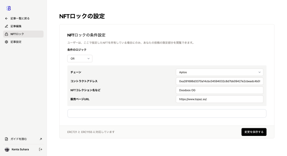Click the topaz.so sales page URL field
Viewport: 287px width, 156px height.
coord(219,99)
